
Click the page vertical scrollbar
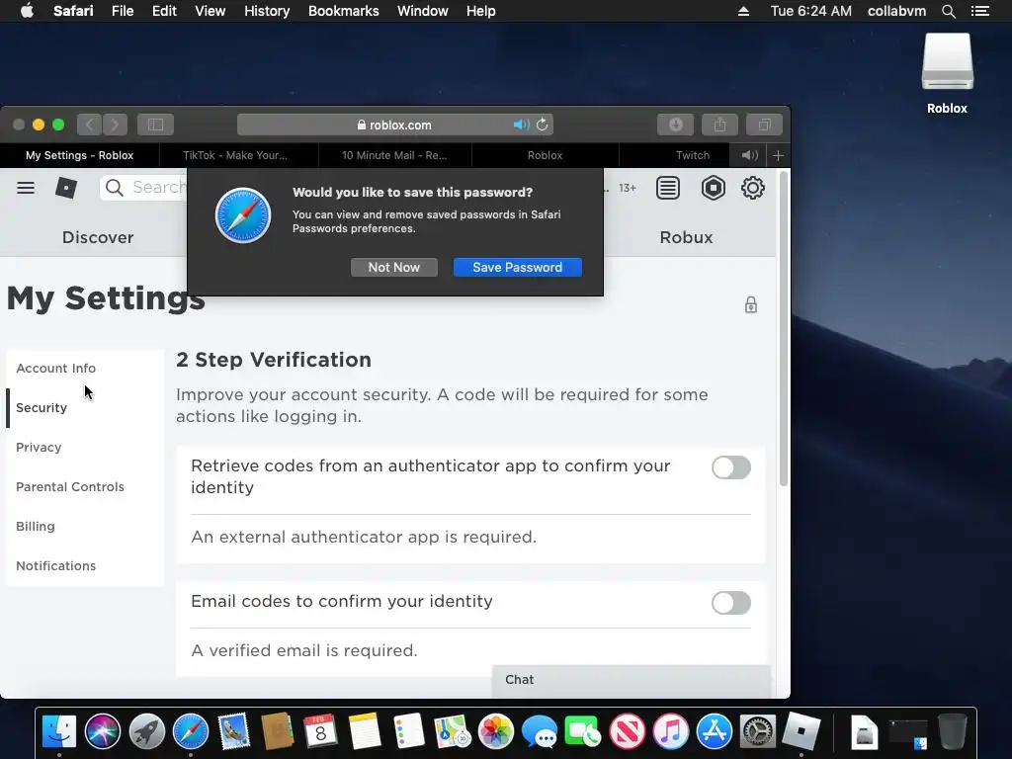[784, 329]
